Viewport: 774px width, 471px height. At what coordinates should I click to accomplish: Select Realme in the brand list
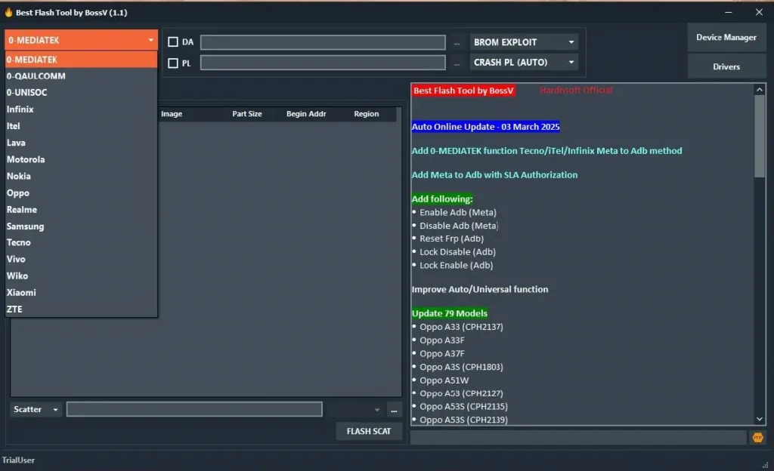pos(81,209)
